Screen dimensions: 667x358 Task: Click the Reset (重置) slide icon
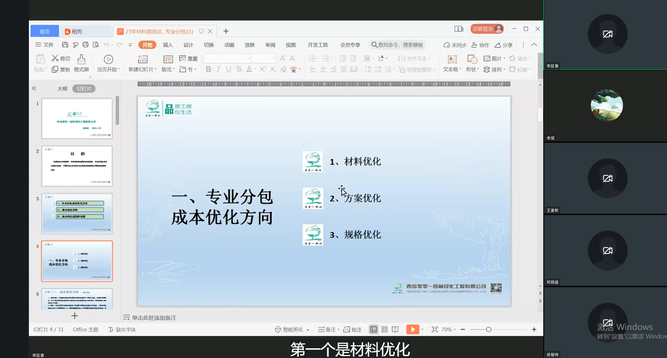pos(183,58)
